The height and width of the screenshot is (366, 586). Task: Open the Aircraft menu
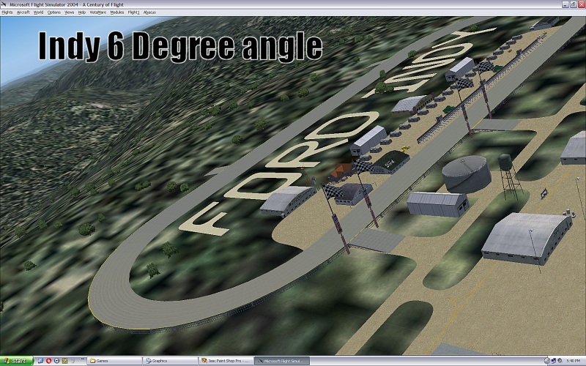click(x=23, y=12)
